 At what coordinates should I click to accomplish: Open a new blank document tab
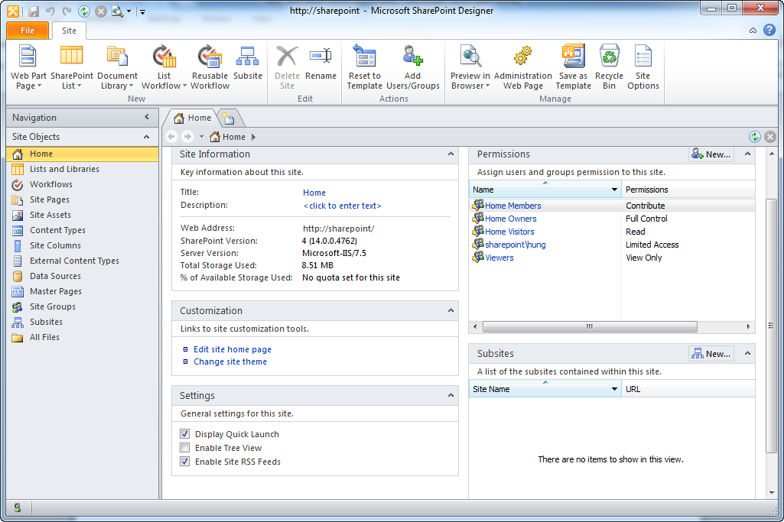[x=229, y=118]
